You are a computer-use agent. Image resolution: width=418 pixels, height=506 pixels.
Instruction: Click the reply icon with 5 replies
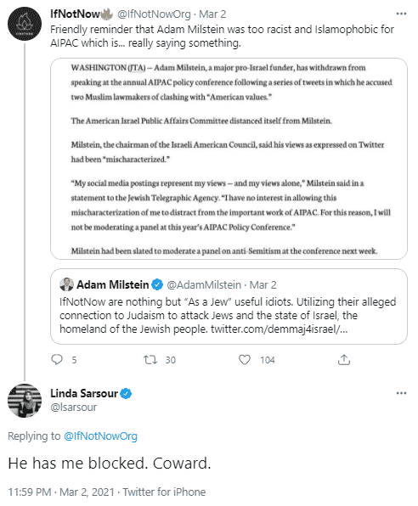(x=57, y=359)
